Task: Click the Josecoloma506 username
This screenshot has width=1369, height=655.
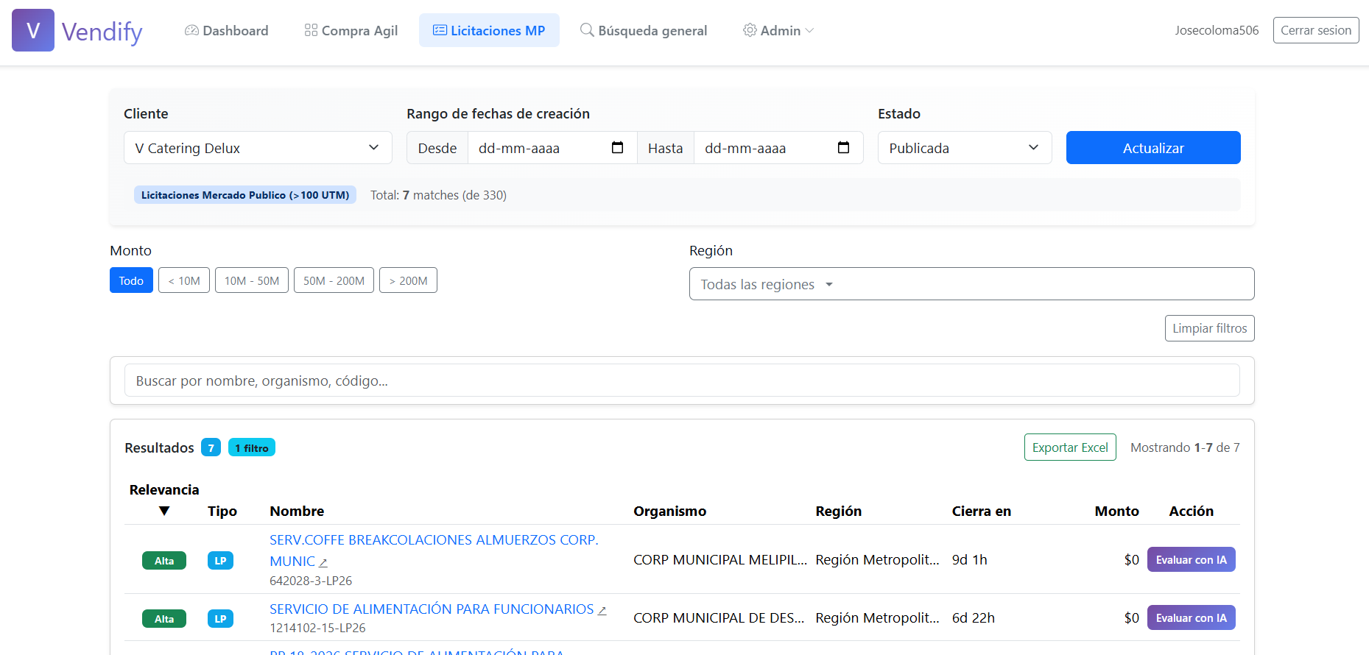Action: [1217, 30]
